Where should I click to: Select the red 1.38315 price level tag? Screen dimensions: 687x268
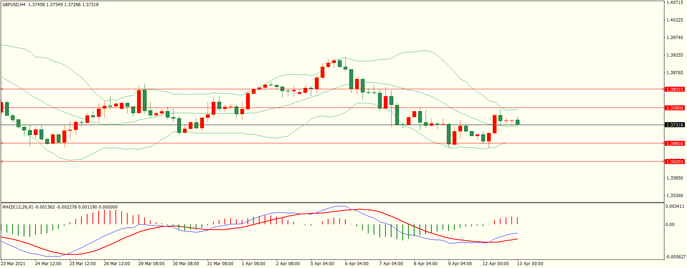coord(674,89)
